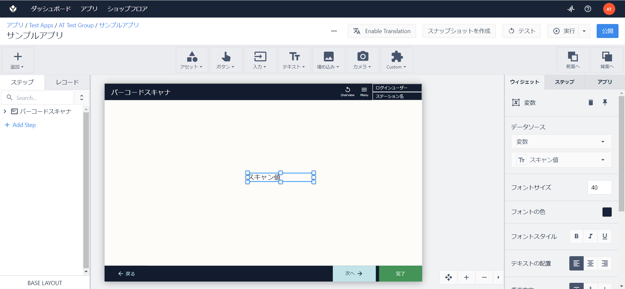
Task: Open the camera widget menu
Action: pos(363,60)
